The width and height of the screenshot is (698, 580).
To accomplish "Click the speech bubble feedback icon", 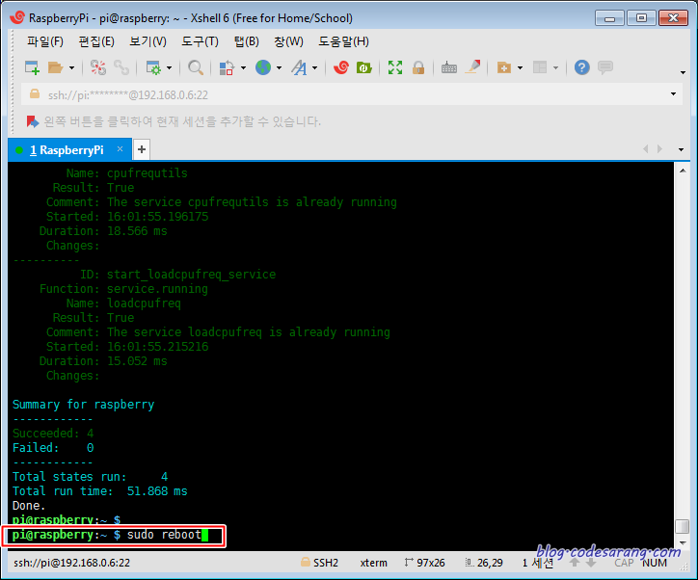I will tap(605, 67).
